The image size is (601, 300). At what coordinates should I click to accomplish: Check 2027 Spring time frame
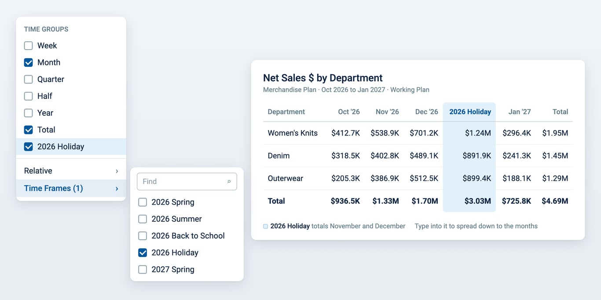[x=143, y=269]
